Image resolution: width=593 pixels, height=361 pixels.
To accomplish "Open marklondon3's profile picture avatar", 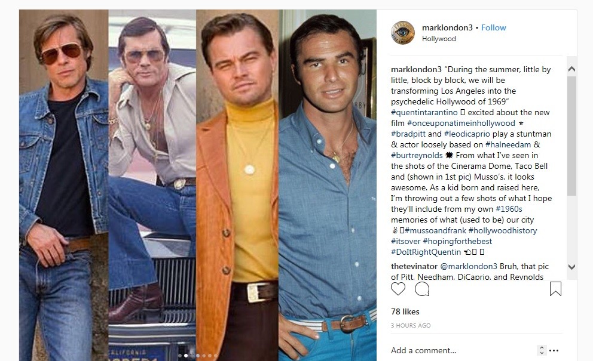I will [403, 33].
